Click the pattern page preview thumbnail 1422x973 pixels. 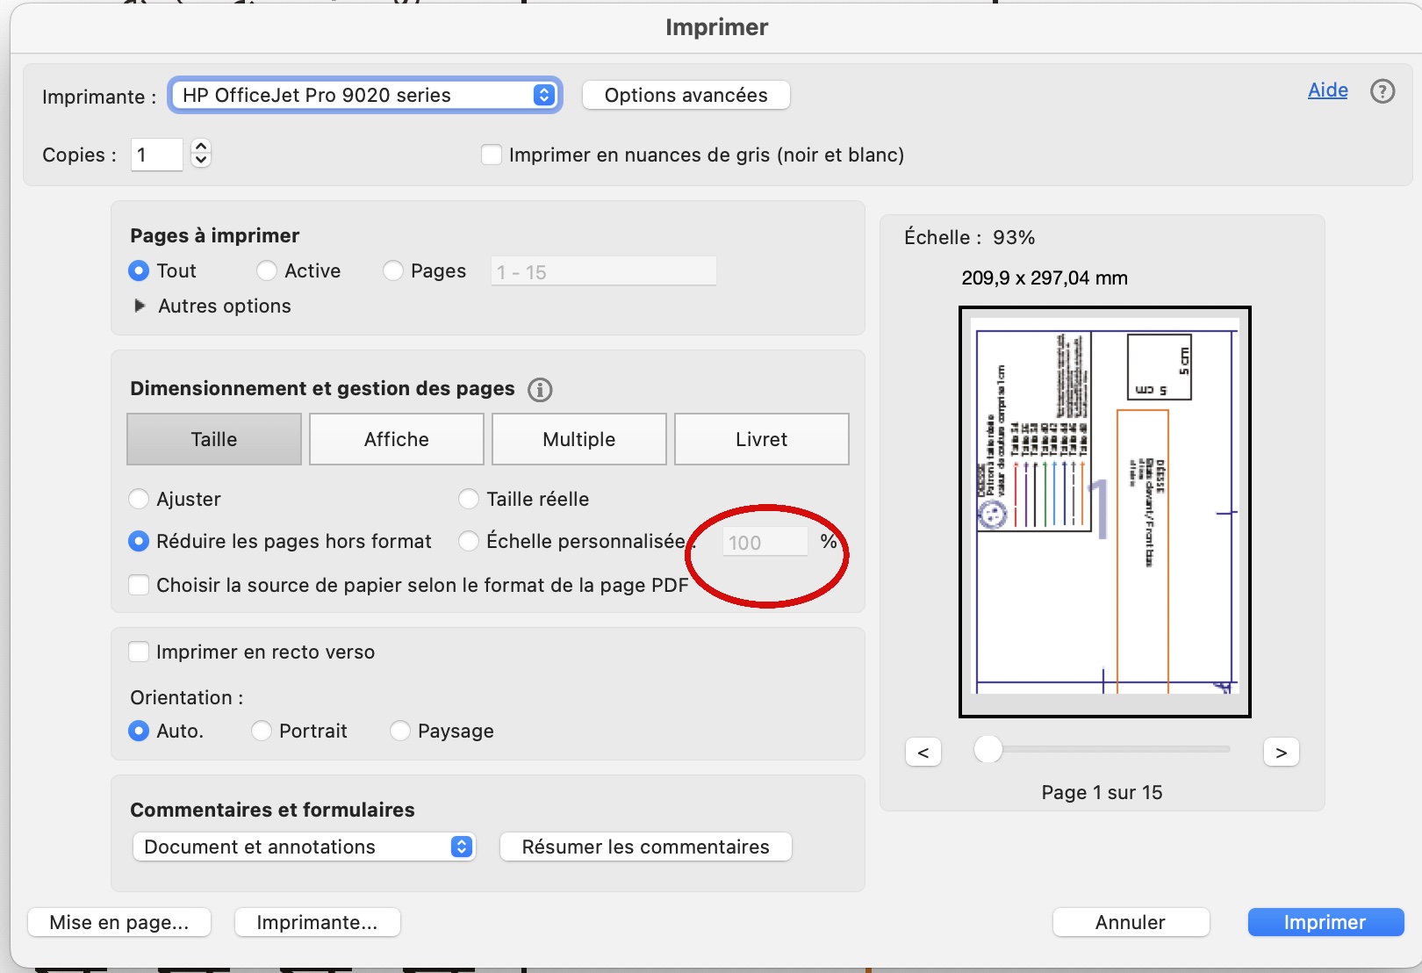1105,512
